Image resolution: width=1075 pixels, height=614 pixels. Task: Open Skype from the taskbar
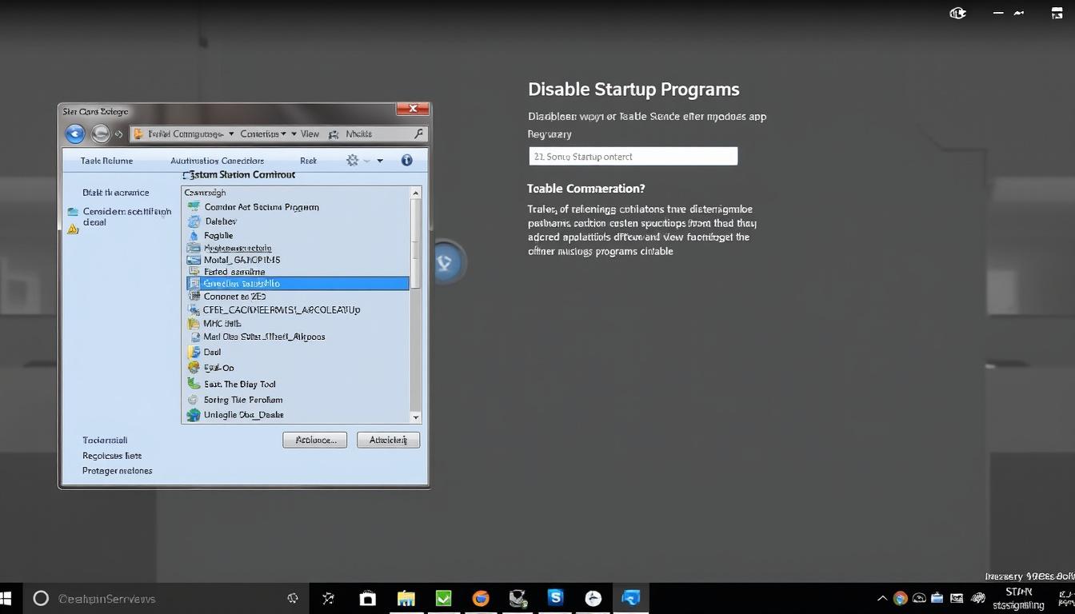[x=554, y=598]
